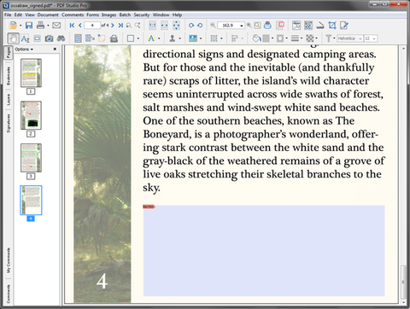This screenshot has width=410, height=309.
Task: Open search with binoculars icon
Action: click(x=61, y=38)
